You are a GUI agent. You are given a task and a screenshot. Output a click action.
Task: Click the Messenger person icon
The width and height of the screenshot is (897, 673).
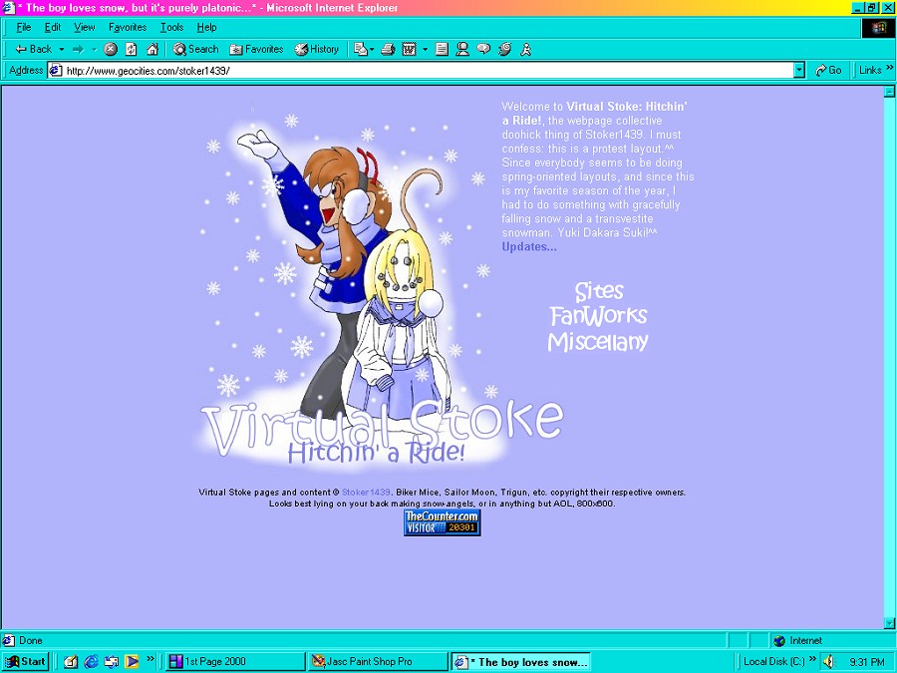point(462,49)
